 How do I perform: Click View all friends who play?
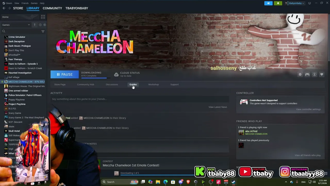[308, 155]
